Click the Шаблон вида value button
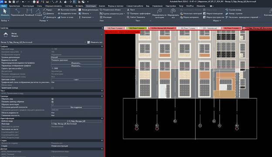 pyautogui.click(x=76, y=121)
